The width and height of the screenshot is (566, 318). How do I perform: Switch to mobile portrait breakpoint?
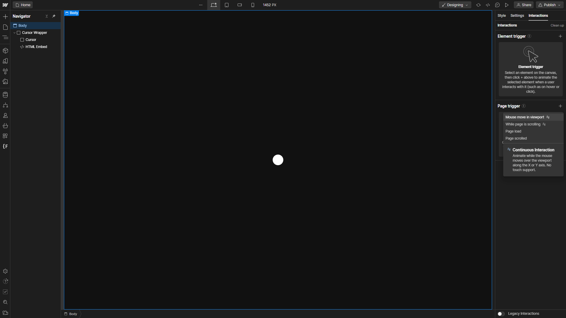click(x=253, y=5)
